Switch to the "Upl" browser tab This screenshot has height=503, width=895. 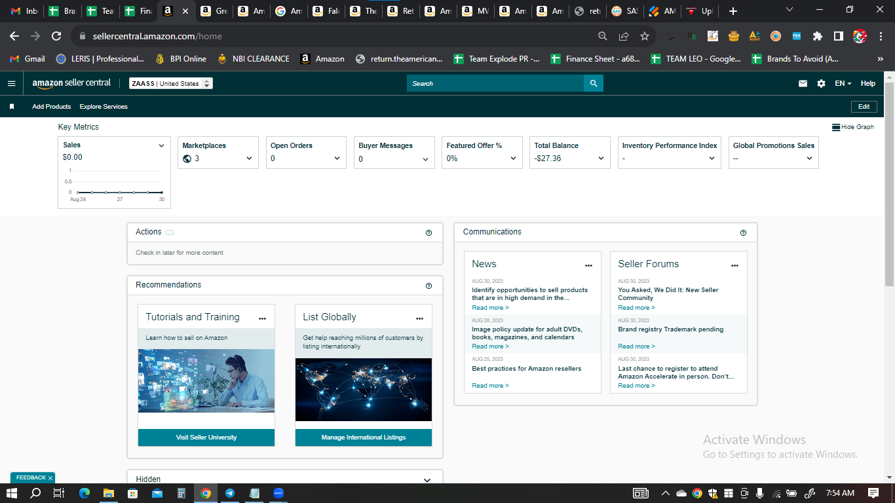[x=699, y=11]
